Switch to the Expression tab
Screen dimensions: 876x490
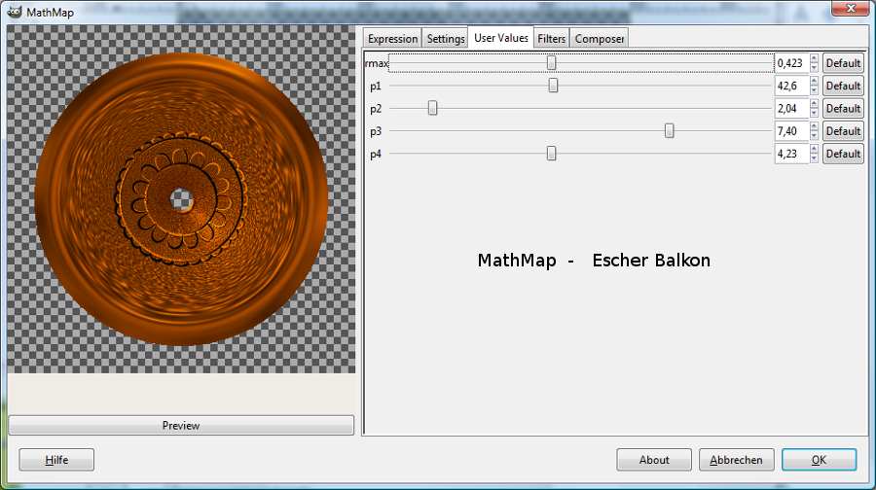(392, 39)
